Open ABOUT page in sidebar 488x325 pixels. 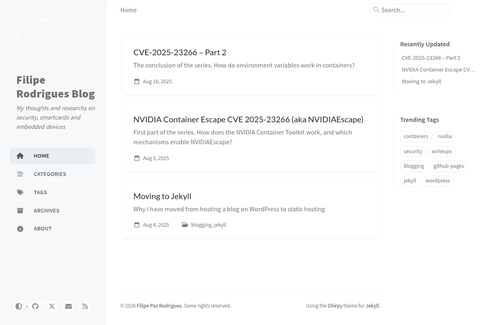pos(53,229)
